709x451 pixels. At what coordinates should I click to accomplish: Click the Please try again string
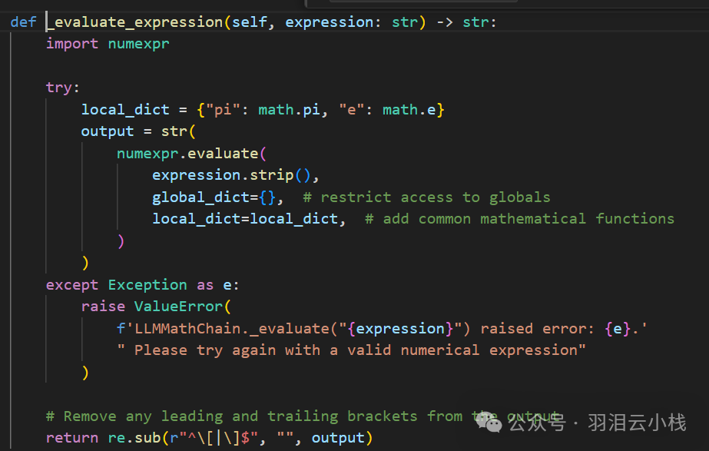click(x=351, y=350)
